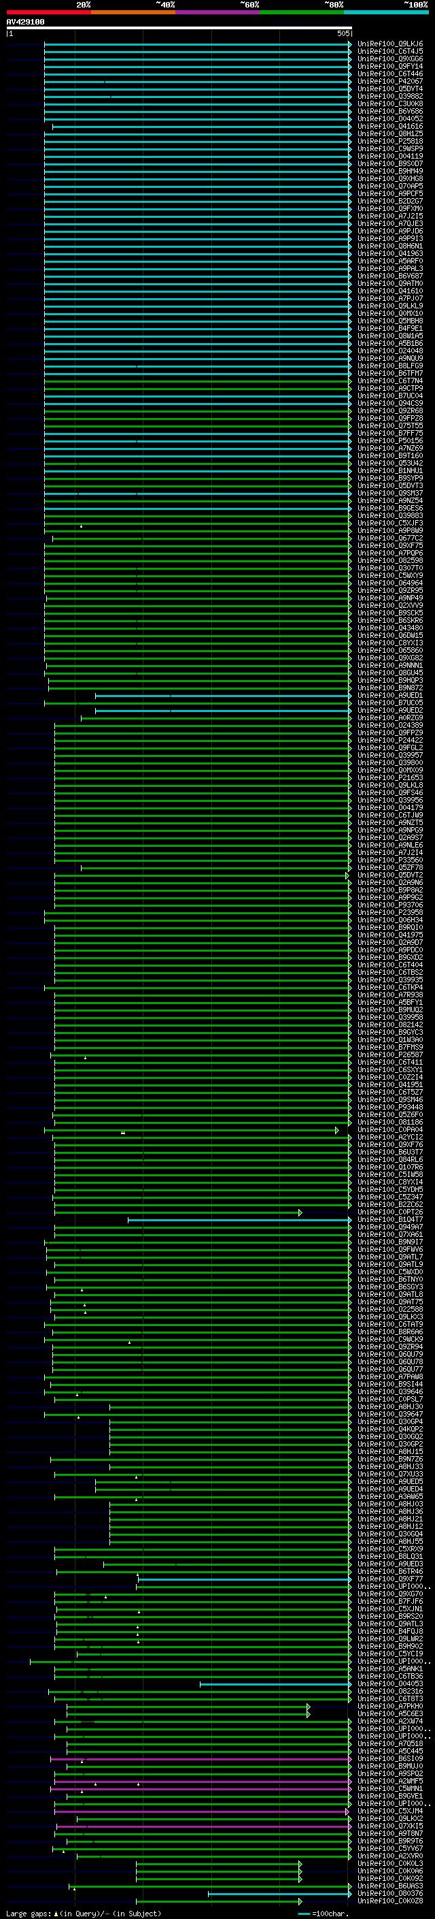Select hit UniRef100_B9HM49
The height and width of the screenshot is (1919, 435).
[389, 171]
